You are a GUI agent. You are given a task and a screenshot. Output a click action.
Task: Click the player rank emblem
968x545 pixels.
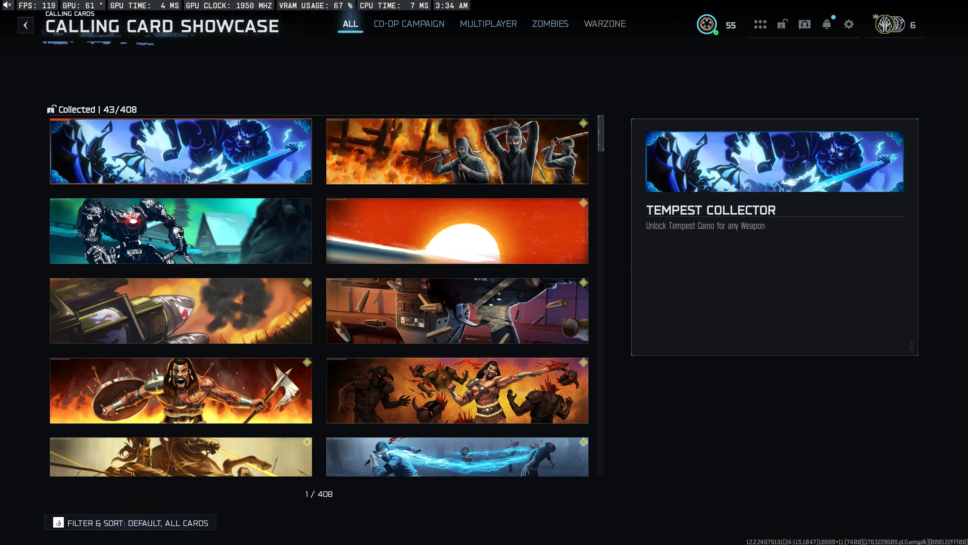tap(707, 25)
